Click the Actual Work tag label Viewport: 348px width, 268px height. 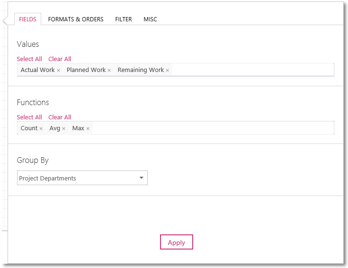37,70
